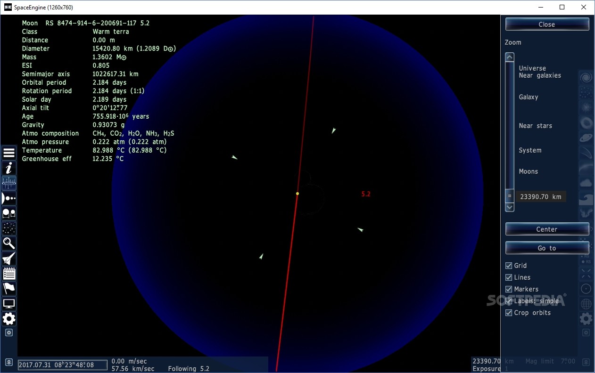Screen dimensions: 595x373
Task: Click the Center button
Action: coord(547,229)
